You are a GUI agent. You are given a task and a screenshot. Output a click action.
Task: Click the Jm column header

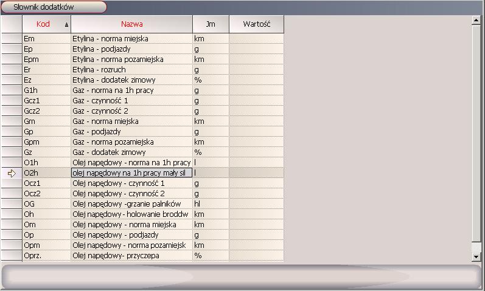click(211, 24)
